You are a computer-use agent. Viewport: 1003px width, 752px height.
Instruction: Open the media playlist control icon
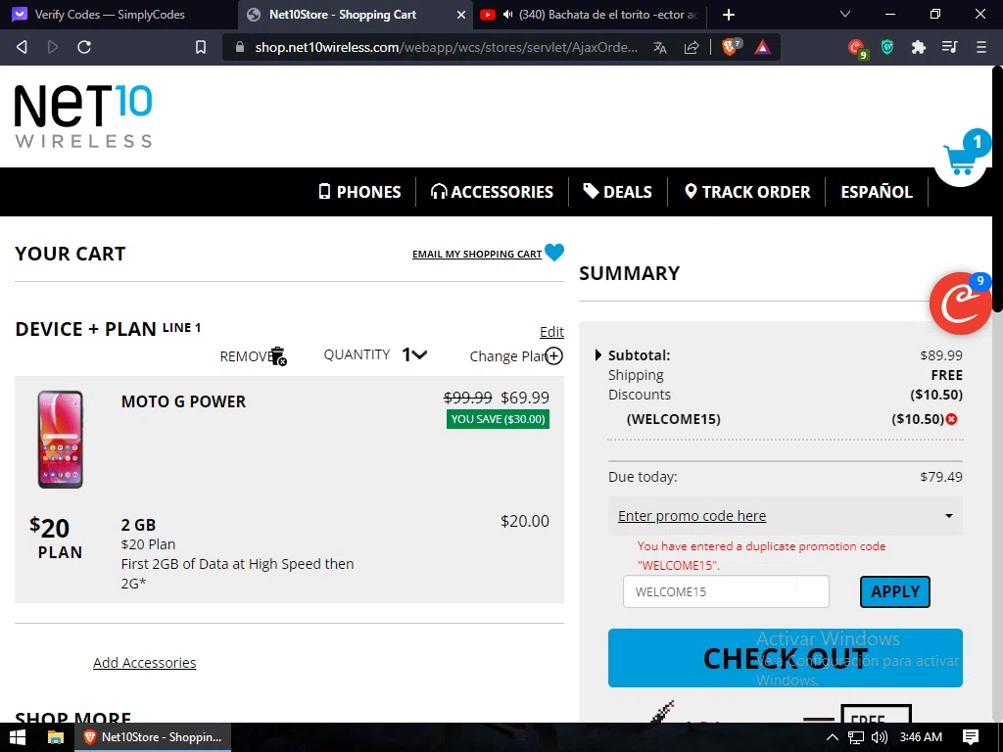[x=950, y=47]
